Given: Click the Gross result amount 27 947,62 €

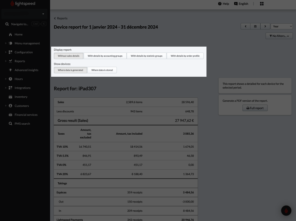Looking at the screenshot, I should 184,121.
